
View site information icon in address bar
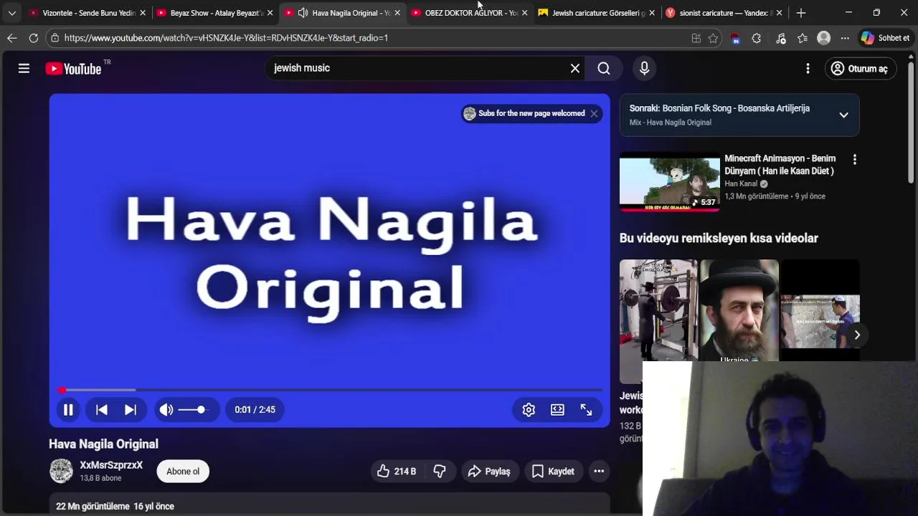(55, 38)
